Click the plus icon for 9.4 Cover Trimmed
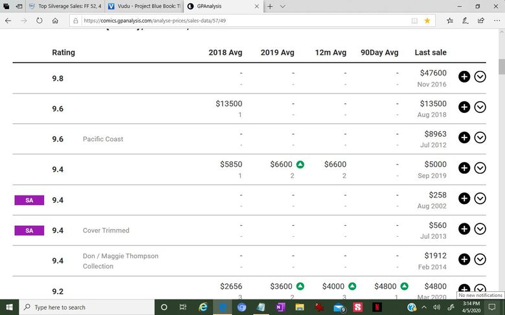Image resolution: width=505 pixels, height=315 pixels. 464,229
